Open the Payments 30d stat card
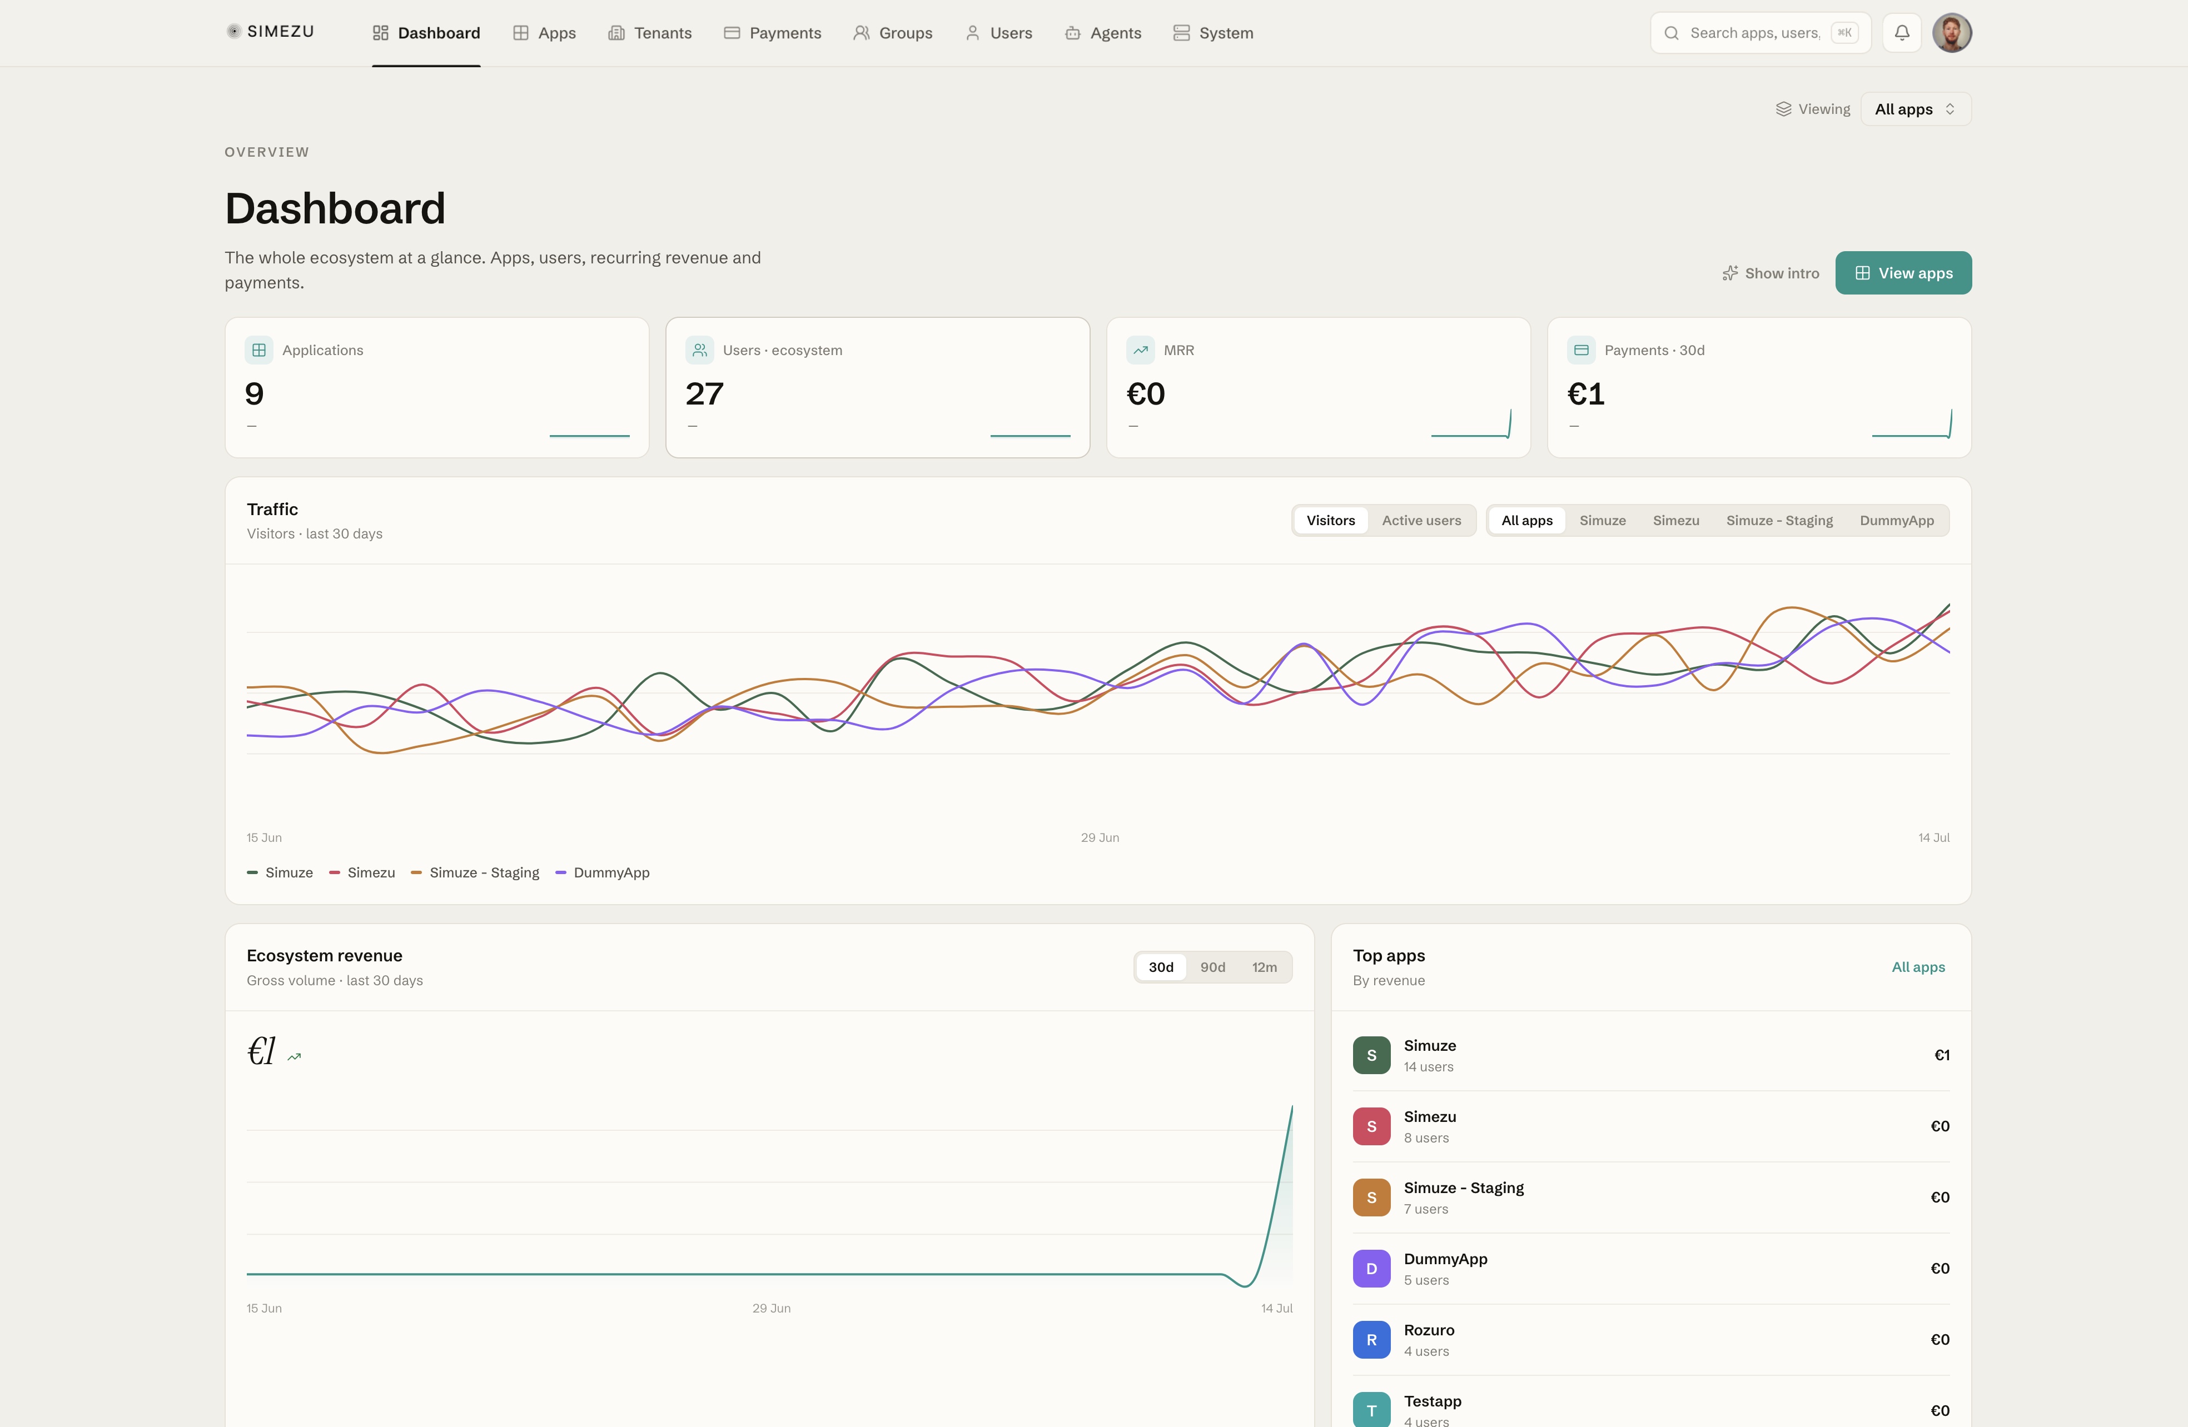Screen dimensions: 2188x1427 1759,388
